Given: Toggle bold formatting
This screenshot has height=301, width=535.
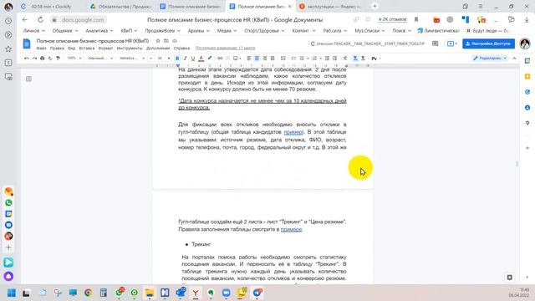Looking at the screenshot, I should [x=177, y=59].
